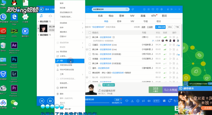Open KuGou music desktop shortcut
212x115 pixels.
[25, 32]
